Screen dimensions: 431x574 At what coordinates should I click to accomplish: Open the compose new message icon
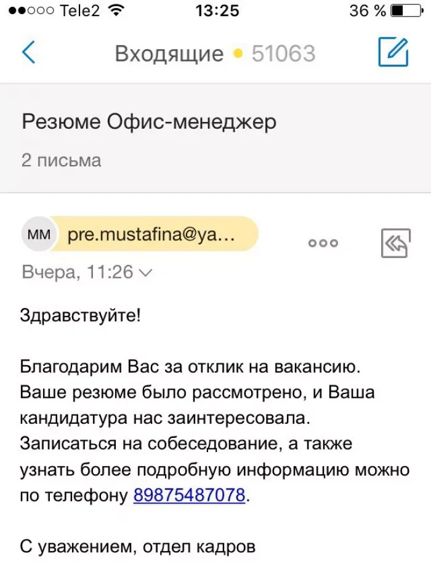[x=393, y=52]
